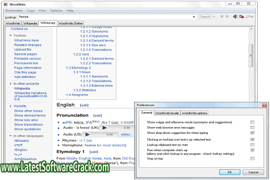Open the Help menu
Screen dimensions: 270x180
coord(70,10)
